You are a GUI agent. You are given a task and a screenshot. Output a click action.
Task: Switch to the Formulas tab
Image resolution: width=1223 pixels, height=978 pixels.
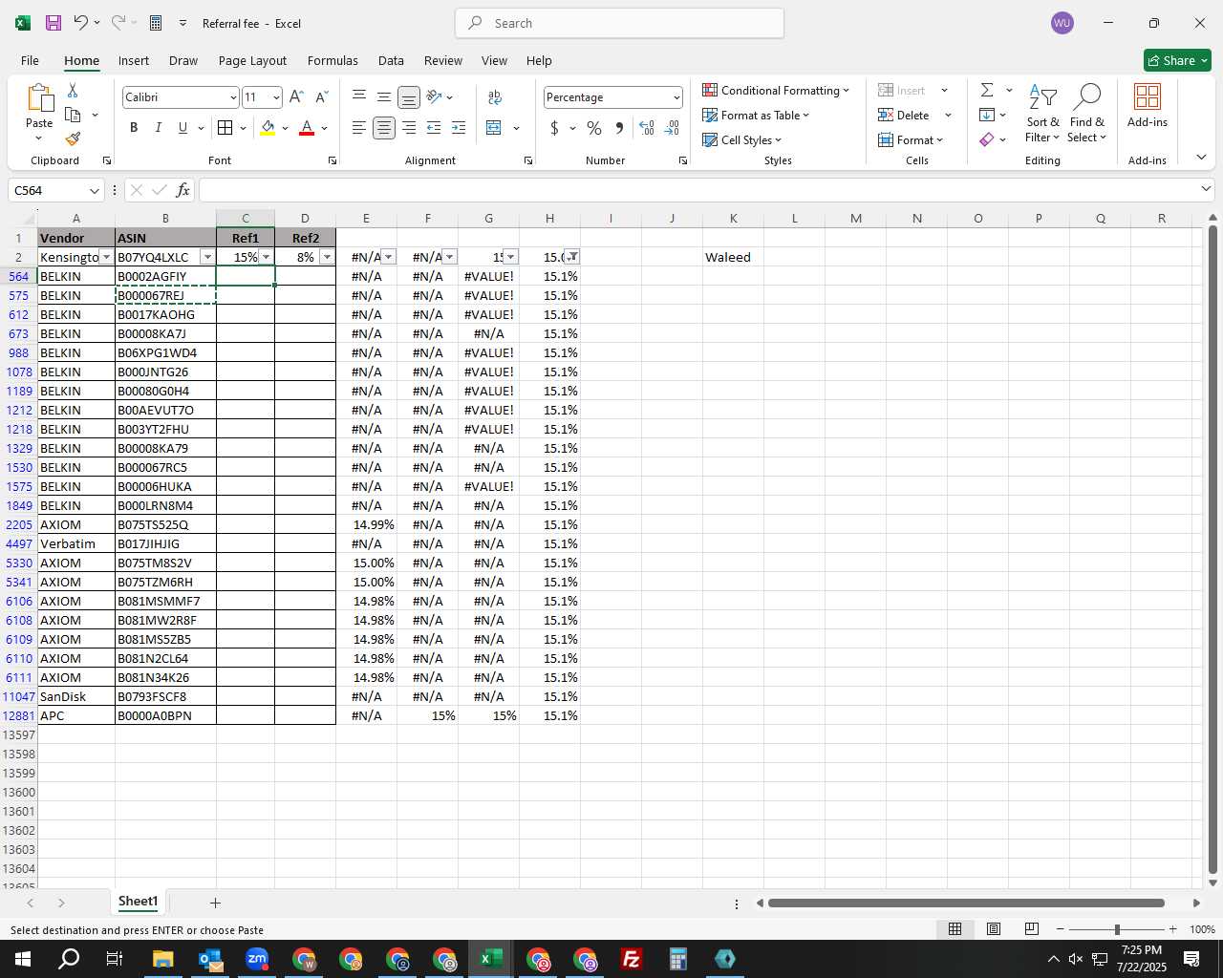click(333, 60)
